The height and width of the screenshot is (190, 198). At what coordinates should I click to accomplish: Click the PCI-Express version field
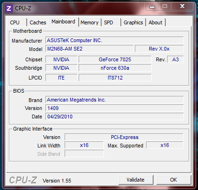click(x=124, y=137)
